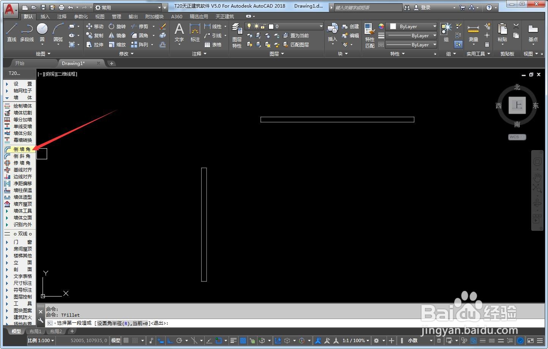The width and height of the screenshot is (548, 349).
Task: Click the 表格 (Table) icon in 注释 panel
Action: 213,44
